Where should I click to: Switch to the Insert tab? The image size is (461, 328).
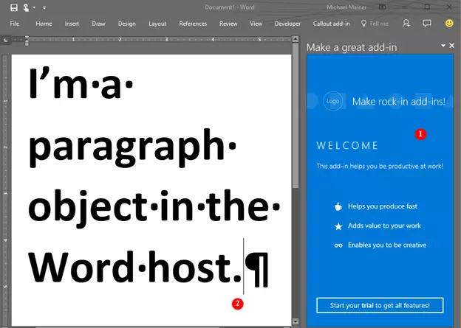pos(72,24)
